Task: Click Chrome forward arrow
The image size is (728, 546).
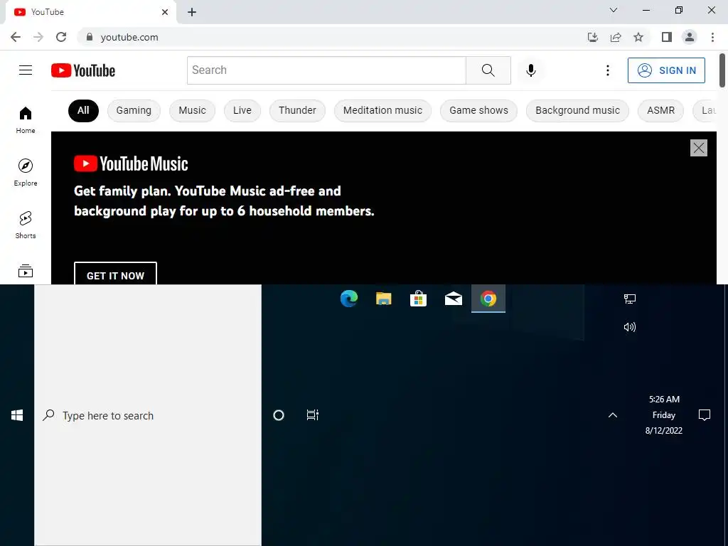Action: pyautogui.click(x=38, y=37)
